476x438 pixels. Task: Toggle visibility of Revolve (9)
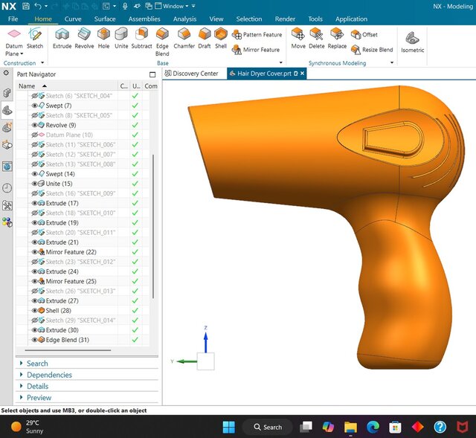34,125
